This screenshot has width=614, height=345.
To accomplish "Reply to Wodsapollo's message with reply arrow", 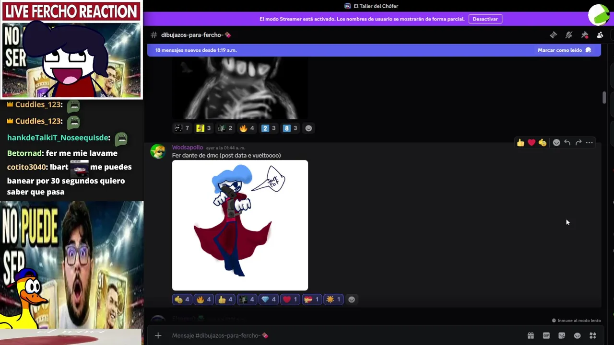I will pyautogui.click(x=567, y=142).
